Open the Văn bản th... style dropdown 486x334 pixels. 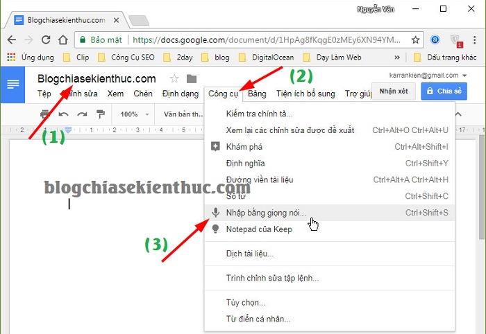coord(183,114)
